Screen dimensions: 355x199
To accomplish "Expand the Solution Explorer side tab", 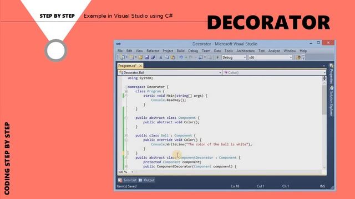I will [x=331, y=101].
